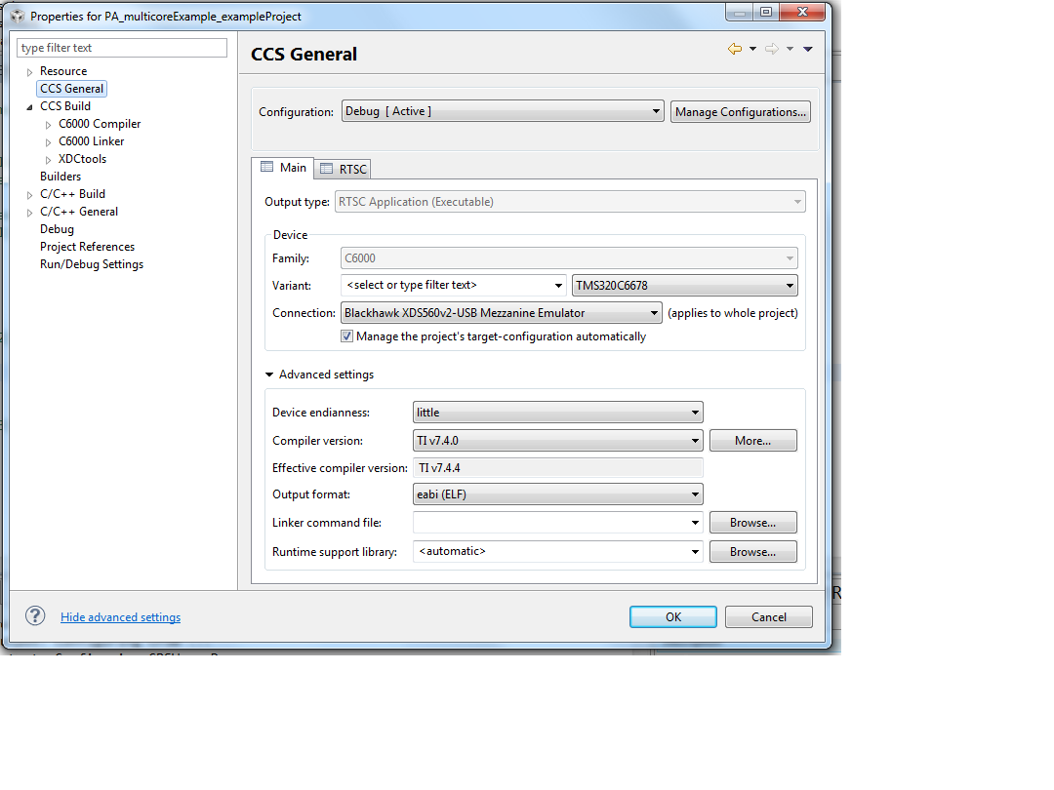
Task: Click the disabled Output type dropdown
Action: [x=570, y=202]
